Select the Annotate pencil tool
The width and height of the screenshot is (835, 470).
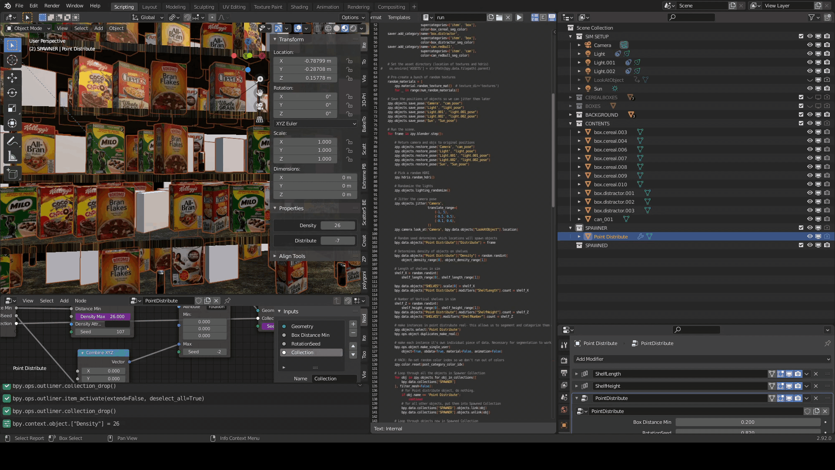[x=12, y=141]
